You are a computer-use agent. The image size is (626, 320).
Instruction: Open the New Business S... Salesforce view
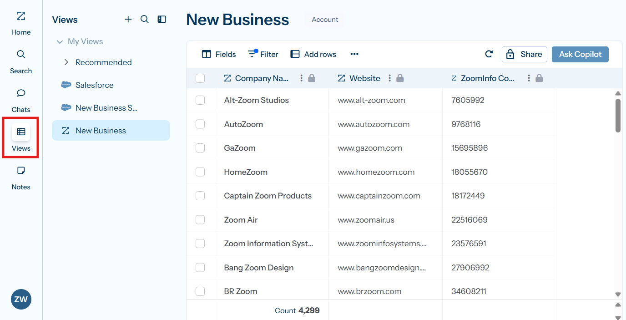pos(111,108)
